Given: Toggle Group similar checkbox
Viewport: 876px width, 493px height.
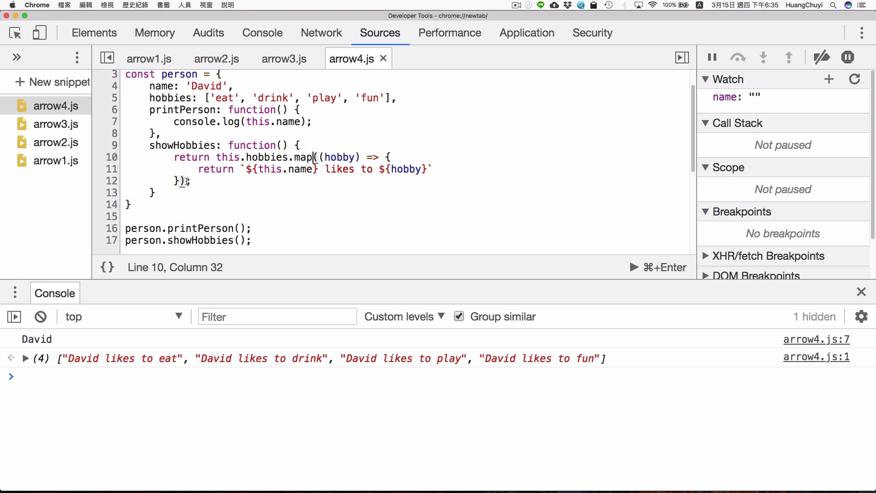Looking at the screenshot, I should 459,316.
